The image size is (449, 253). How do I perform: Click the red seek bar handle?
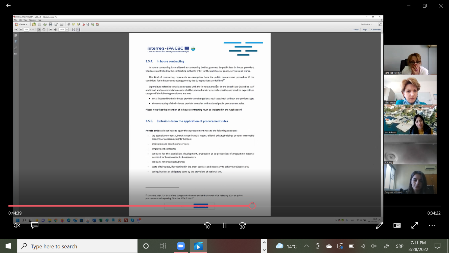pos(252,206)
